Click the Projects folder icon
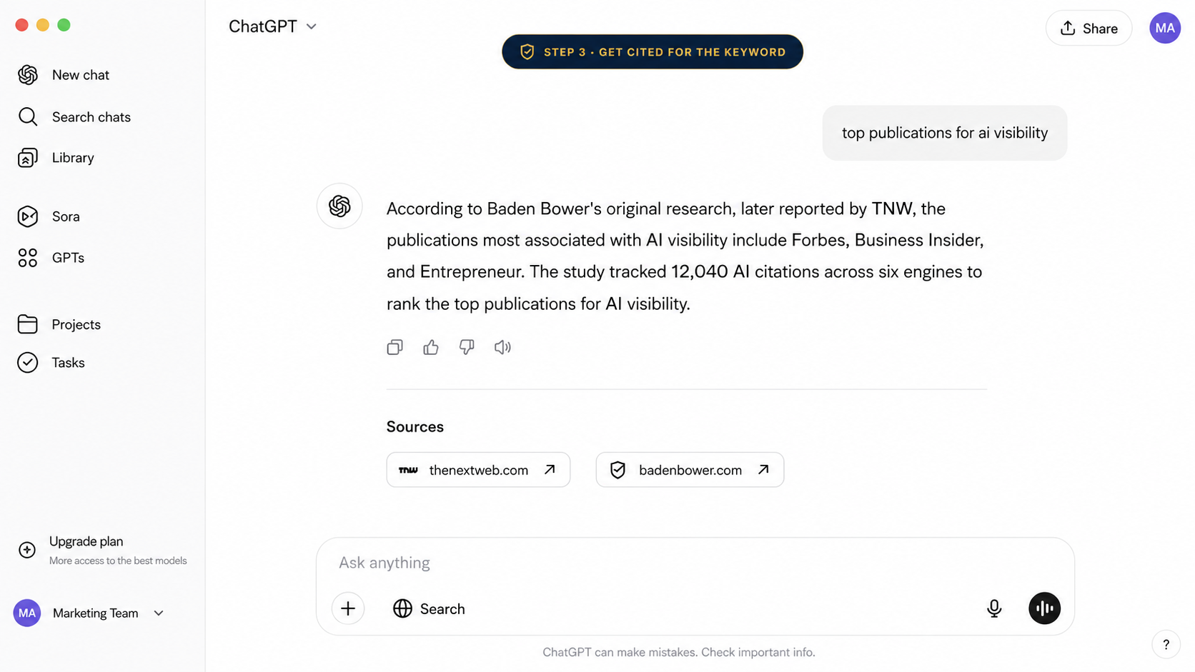Image resolution: width=1195 pixels, height=672 pixels. [x=28, y=324]
